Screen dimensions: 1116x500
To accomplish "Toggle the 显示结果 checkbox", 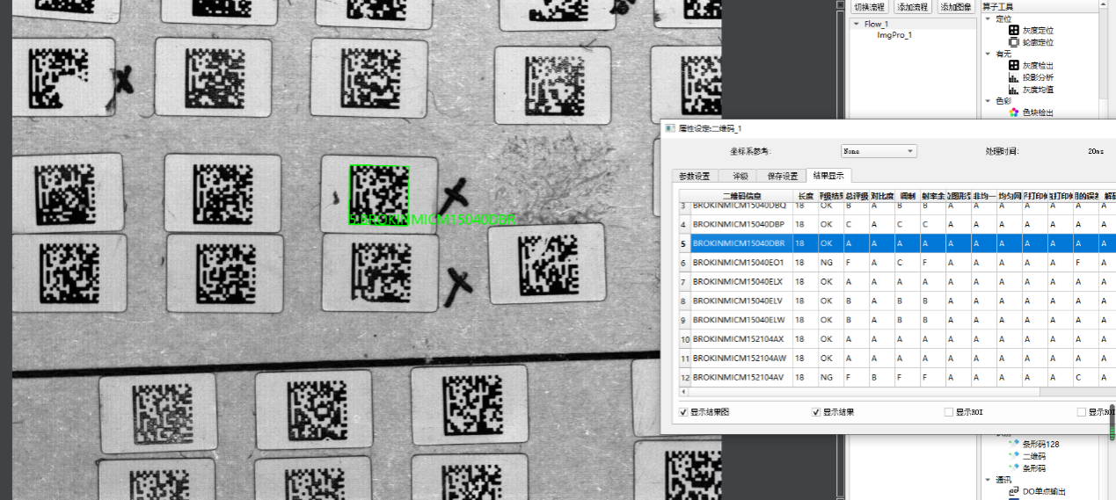I will tap(816, 412).
